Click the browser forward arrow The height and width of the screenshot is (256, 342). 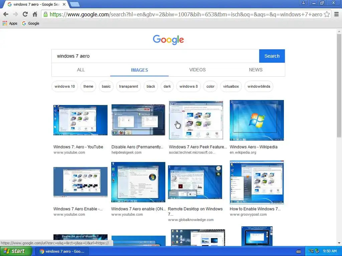pyautogui.click(x=15, y=14)
